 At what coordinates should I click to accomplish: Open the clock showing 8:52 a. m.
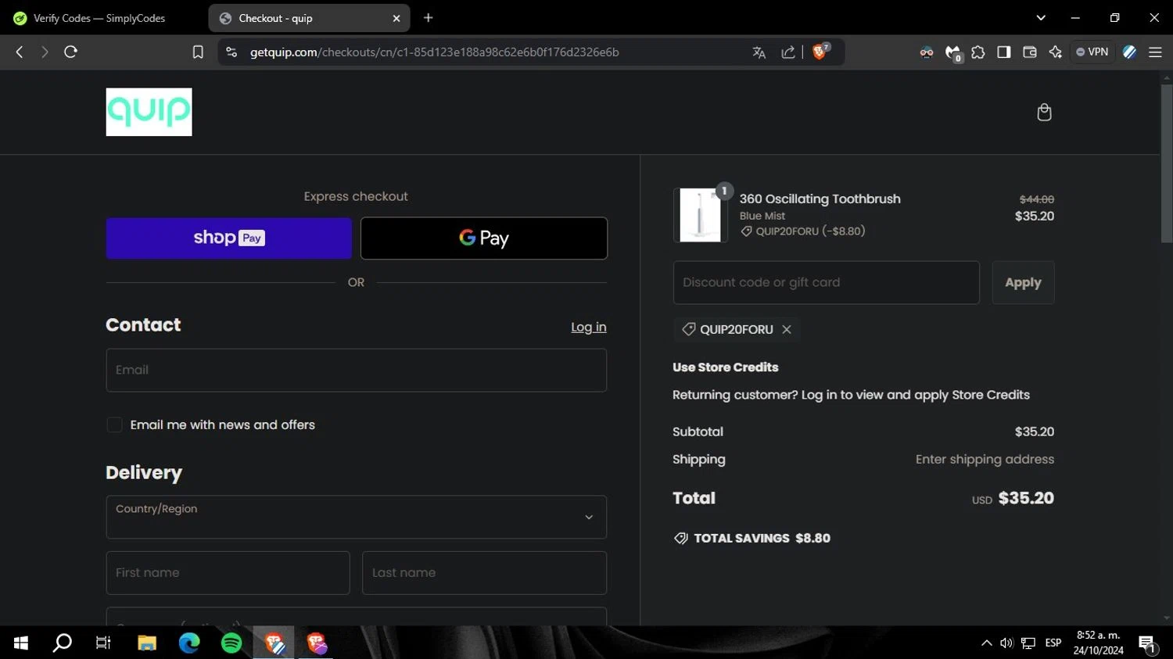coord(1099,643)
